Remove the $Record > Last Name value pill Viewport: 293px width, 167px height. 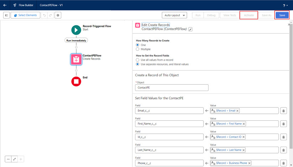pyautogui.click(x=243, y=150)
